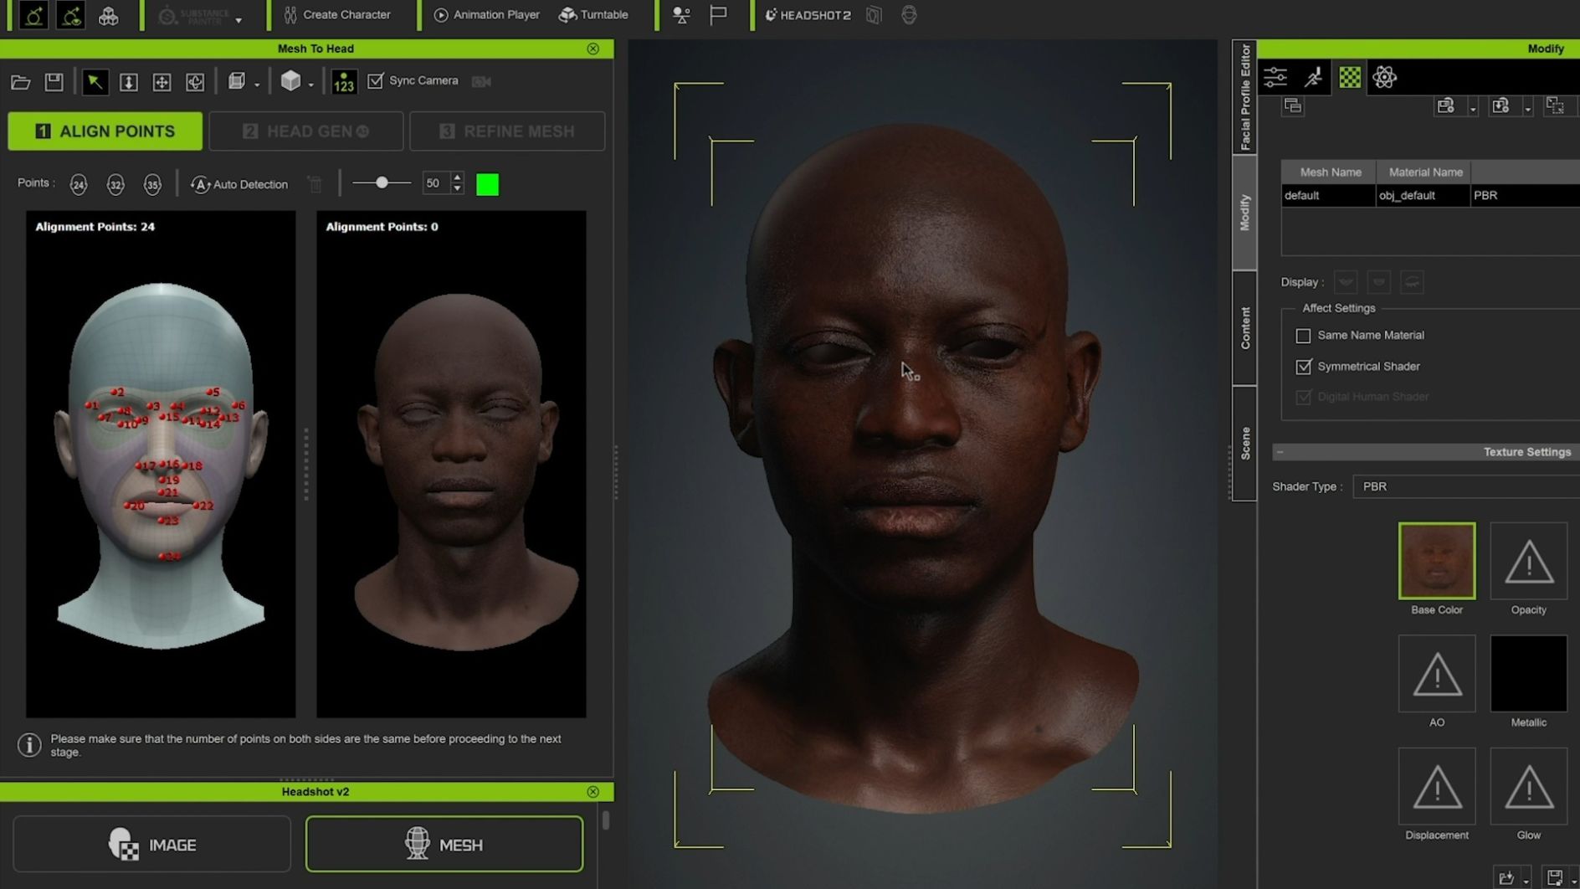
Task: Open a file in the Mesh To Head panel
Action: coord(20,81)
